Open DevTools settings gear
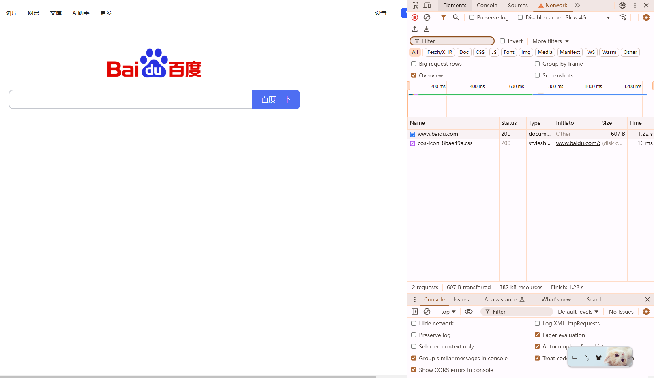This screenshot has width=654, height=378. (x=622, y=5)
